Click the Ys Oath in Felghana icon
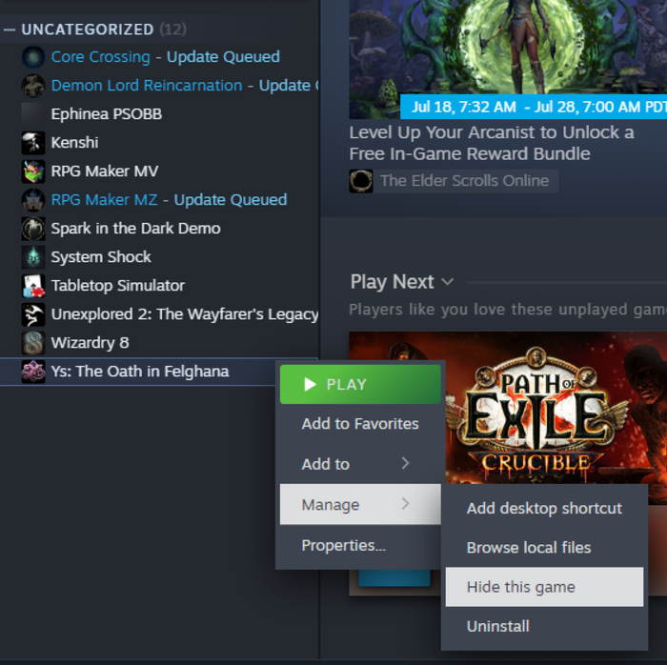667x665 pixels. pos(33,372)
